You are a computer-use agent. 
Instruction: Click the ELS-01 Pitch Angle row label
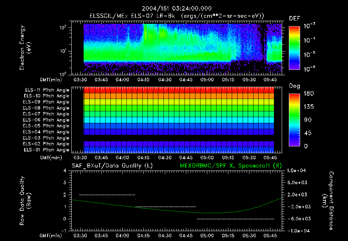coord(47,150)
